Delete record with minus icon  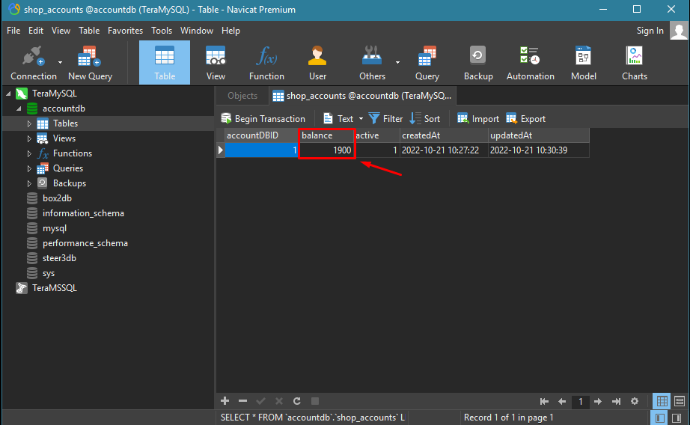coord(242,401)
